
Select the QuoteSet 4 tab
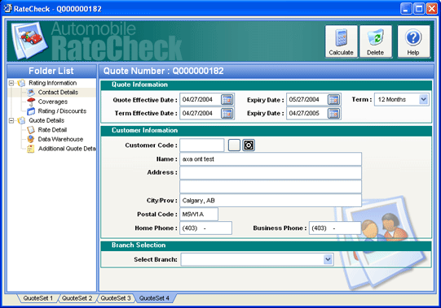click(x=154, y=298)
